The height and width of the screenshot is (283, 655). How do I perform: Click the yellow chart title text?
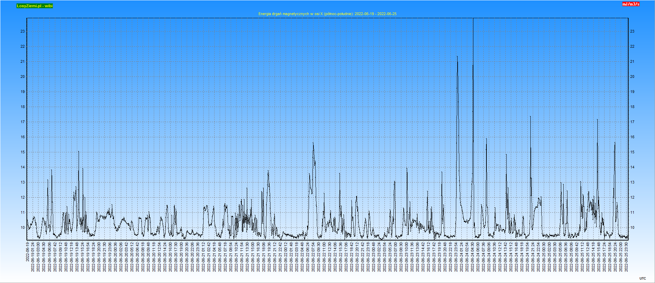coord(327,14)
